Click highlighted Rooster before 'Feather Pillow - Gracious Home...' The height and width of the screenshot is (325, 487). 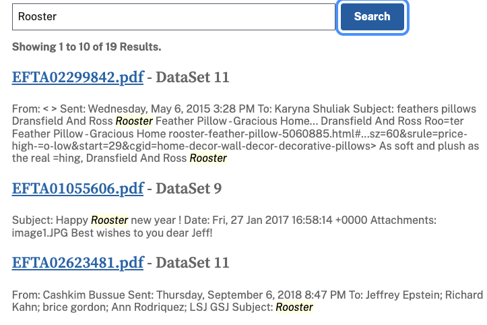134,121
